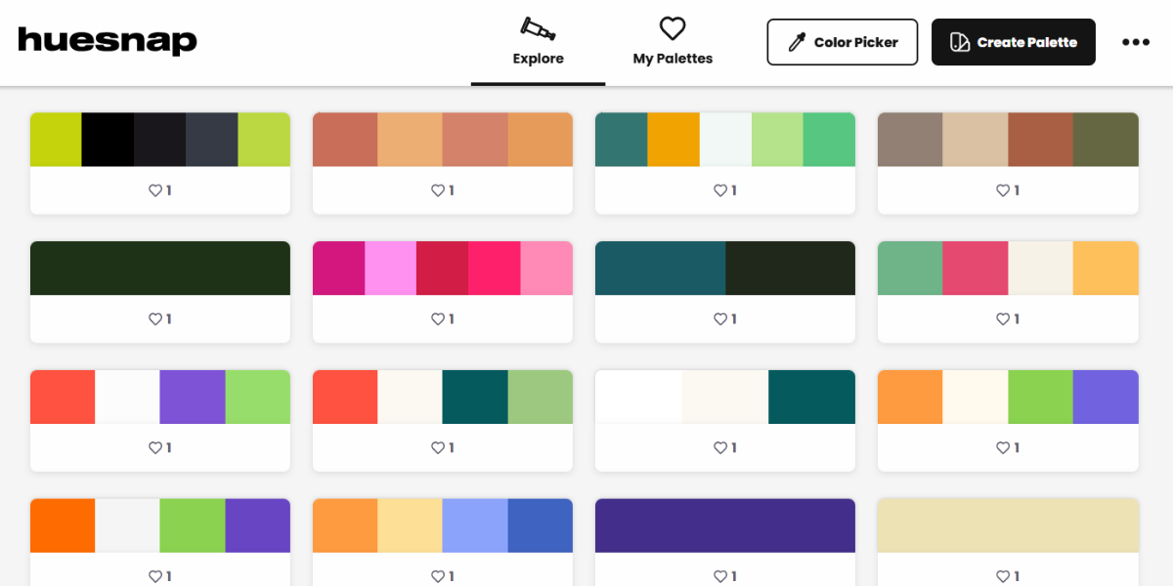1173x586 pixels.
Task: Click the palette icon in Create Palette
Action: point(960,42)
